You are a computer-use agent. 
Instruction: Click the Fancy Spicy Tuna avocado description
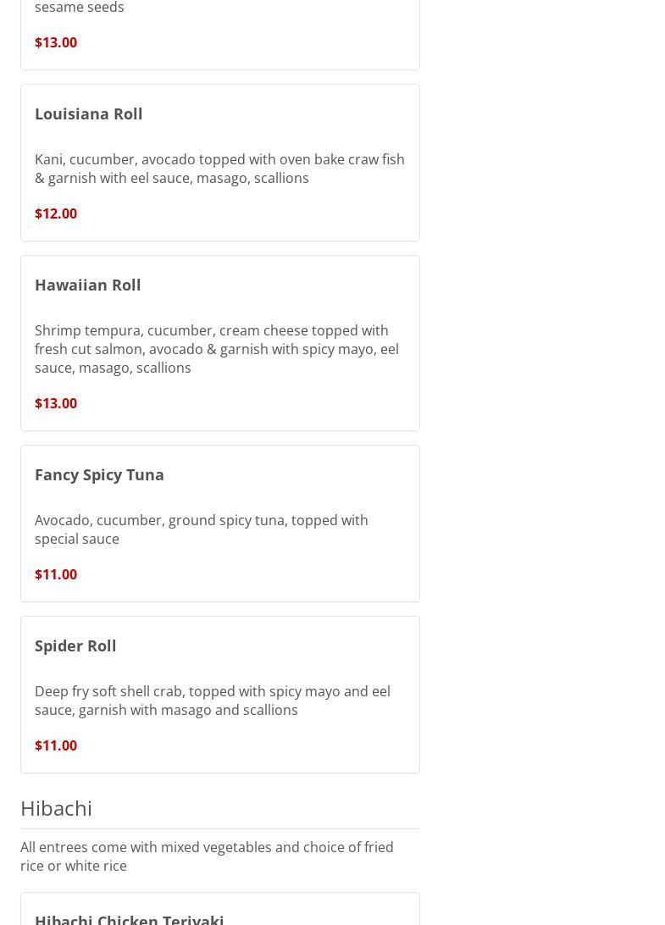click(201, 529)
